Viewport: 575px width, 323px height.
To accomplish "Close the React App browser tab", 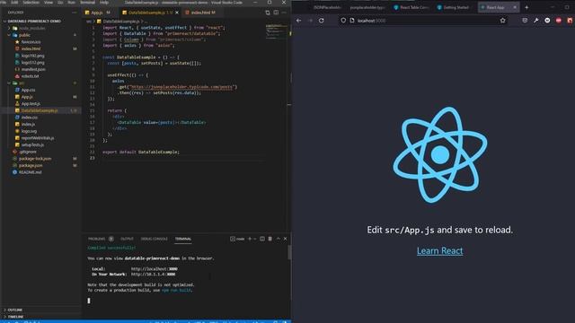I will [515, 7].
